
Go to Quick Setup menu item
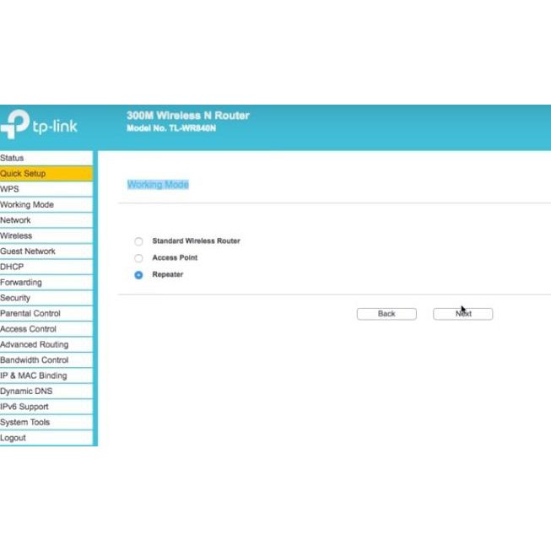pos(24,174)
